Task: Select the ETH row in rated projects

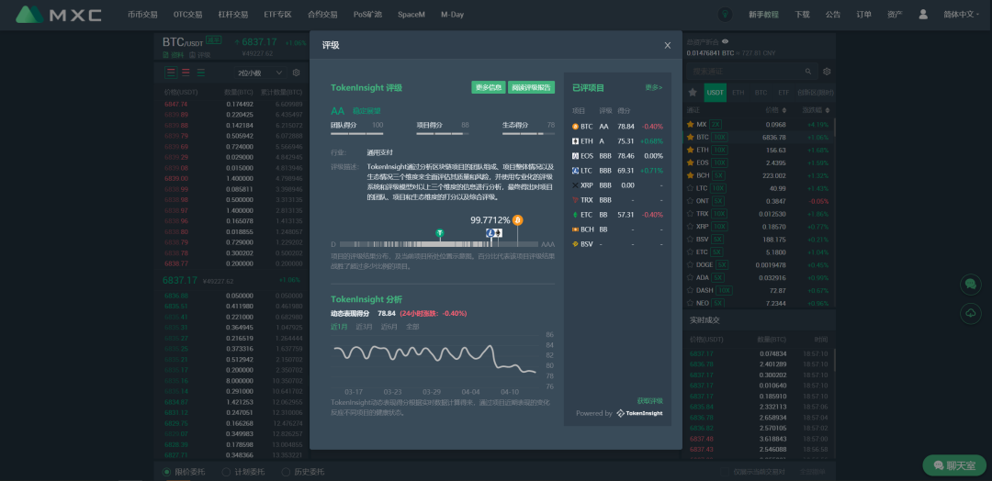Action: point(617,141)
